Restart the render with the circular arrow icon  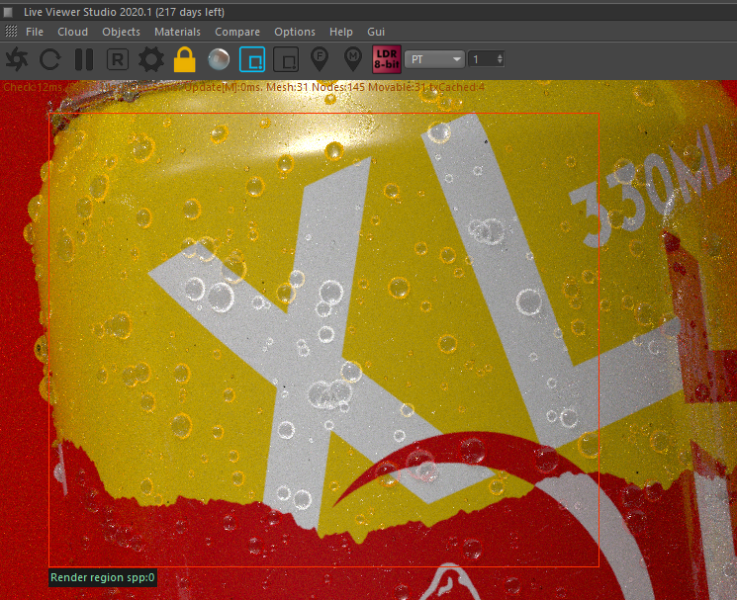coord(49,59)
